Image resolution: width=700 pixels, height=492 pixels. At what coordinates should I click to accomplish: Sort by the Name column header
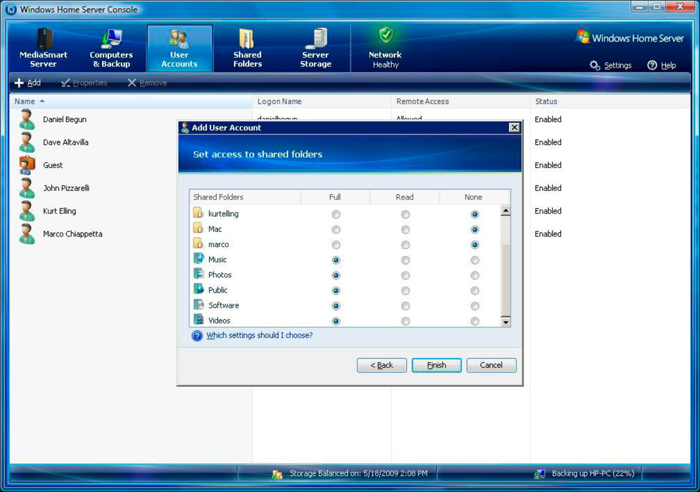pos(131,101)
